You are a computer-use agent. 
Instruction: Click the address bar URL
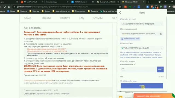tap(52, 7)
